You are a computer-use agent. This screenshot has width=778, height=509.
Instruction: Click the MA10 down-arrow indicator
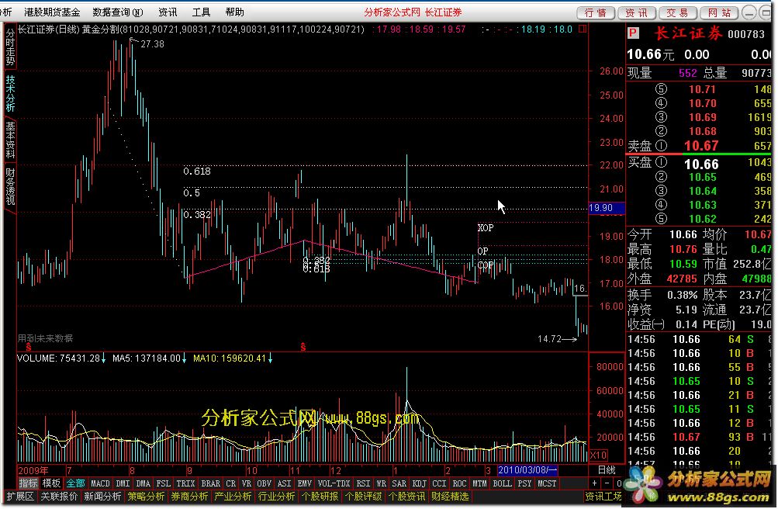click(x=271, y=358)
